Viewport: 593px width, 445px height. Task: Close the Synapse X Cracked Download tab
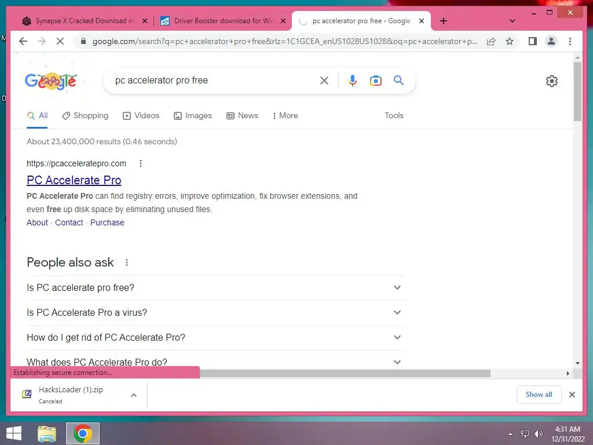tap(144, 21)
